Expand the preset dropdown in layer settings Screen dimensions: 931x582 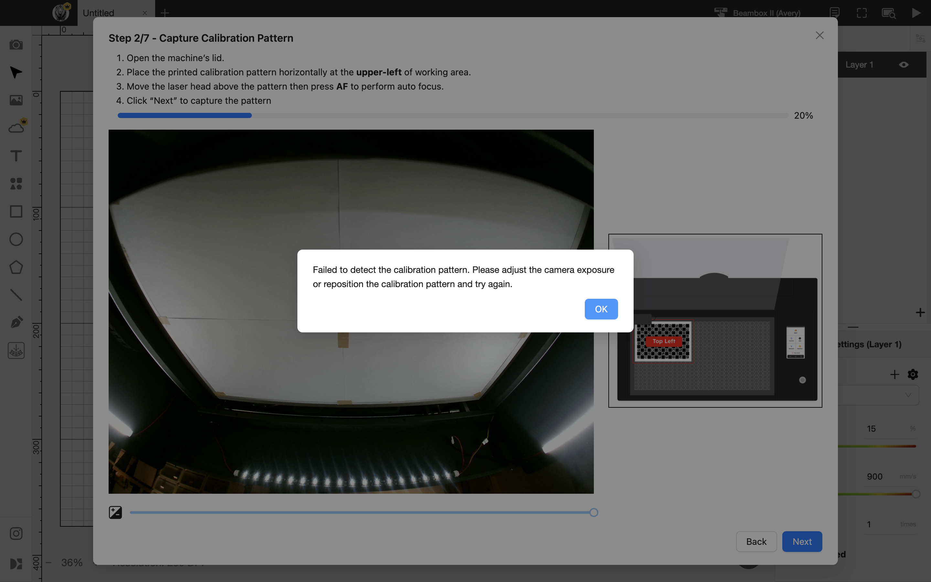point(908,395)
